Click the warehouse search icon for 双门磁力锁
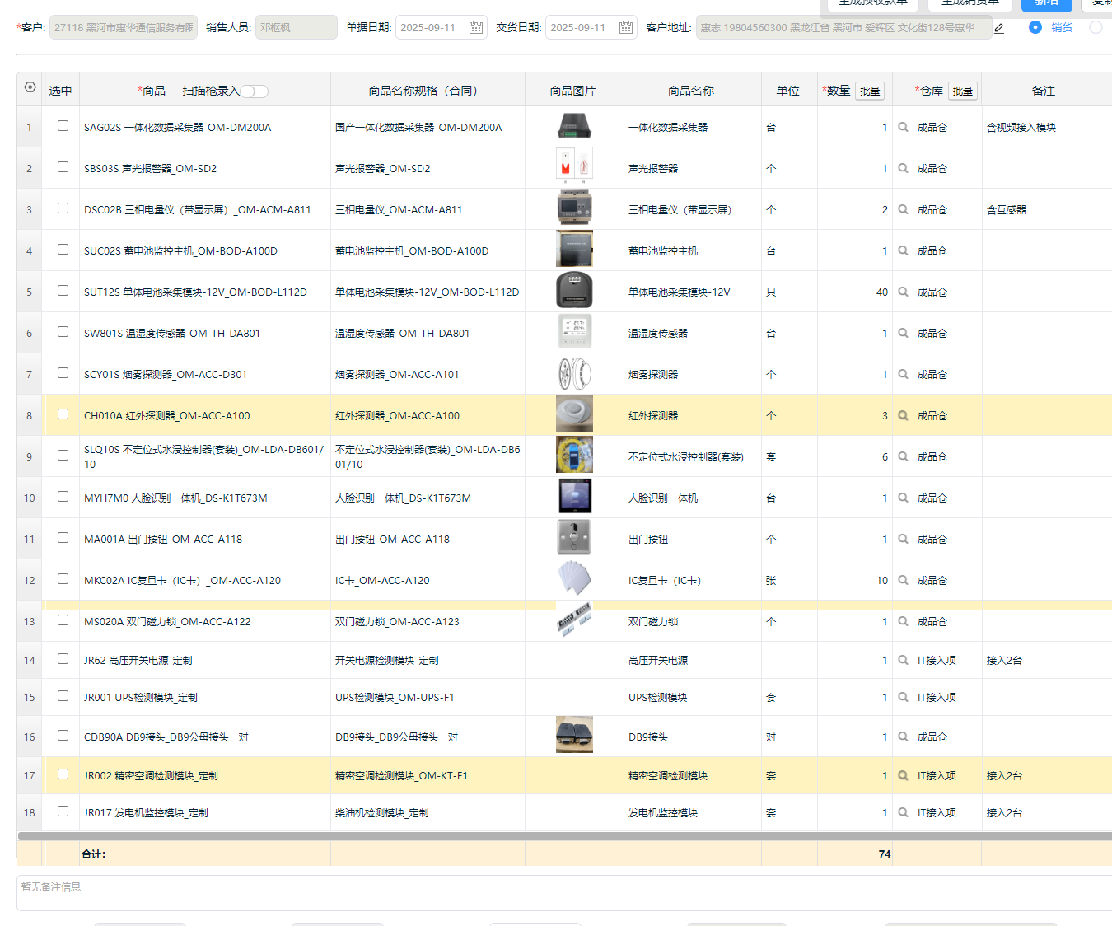Screen dimensions: 1112x926 (903, 621)
